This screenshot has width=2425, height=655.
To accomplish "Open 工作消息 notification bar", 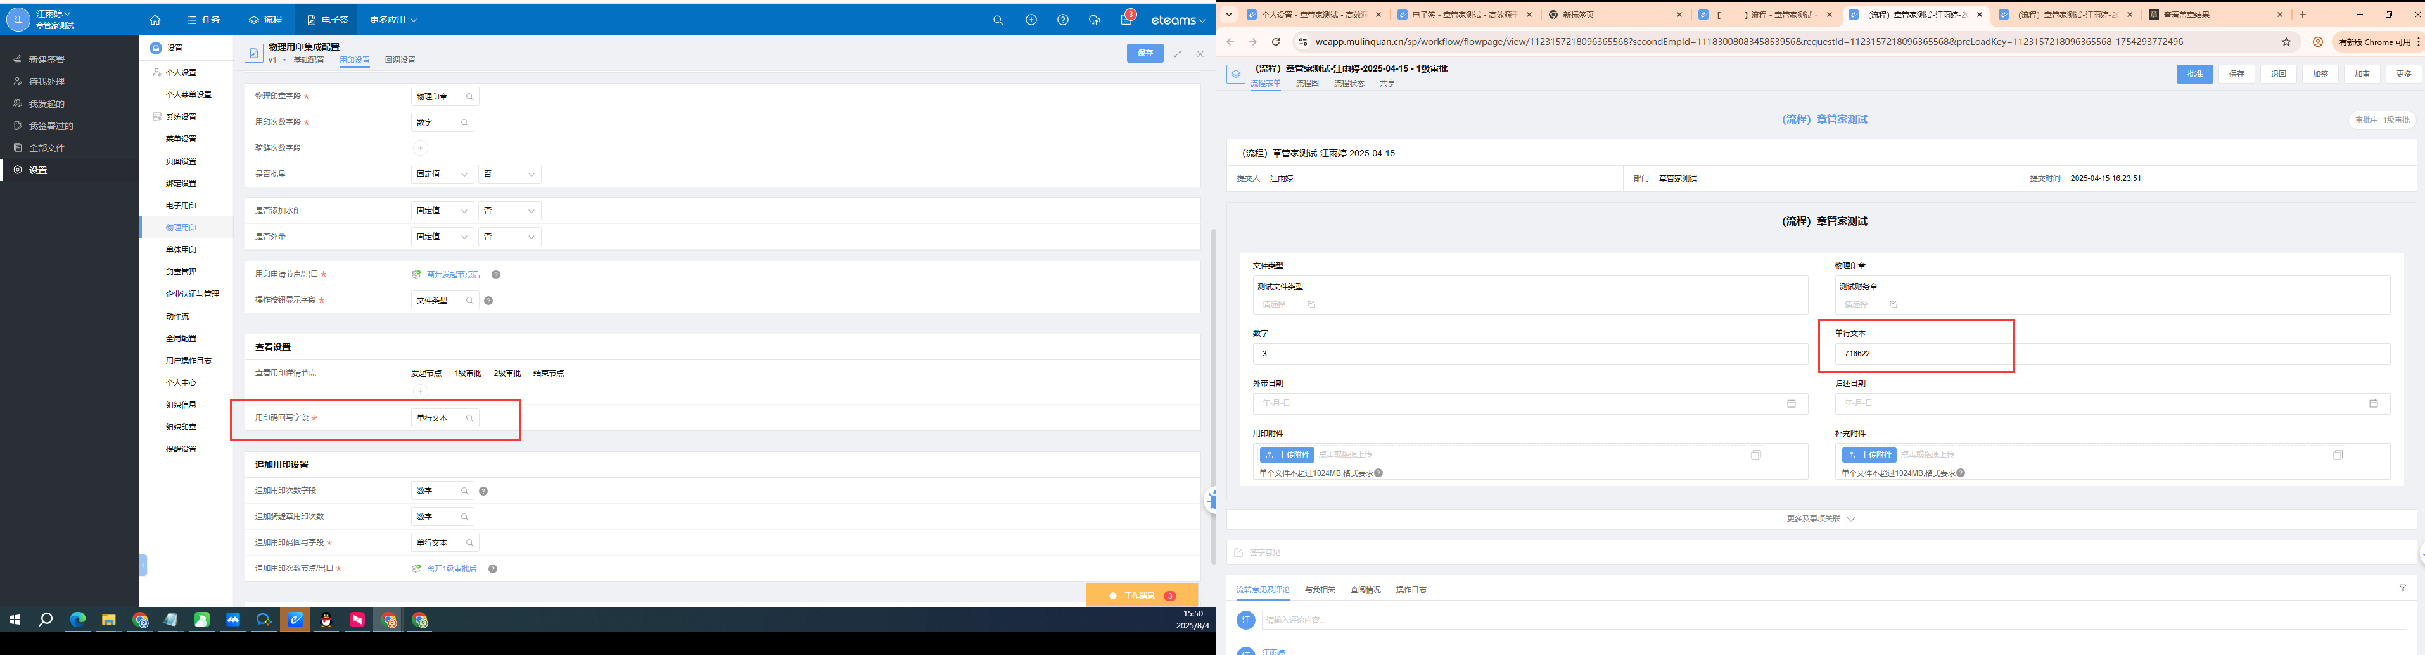I will (x=1141, y=596).
